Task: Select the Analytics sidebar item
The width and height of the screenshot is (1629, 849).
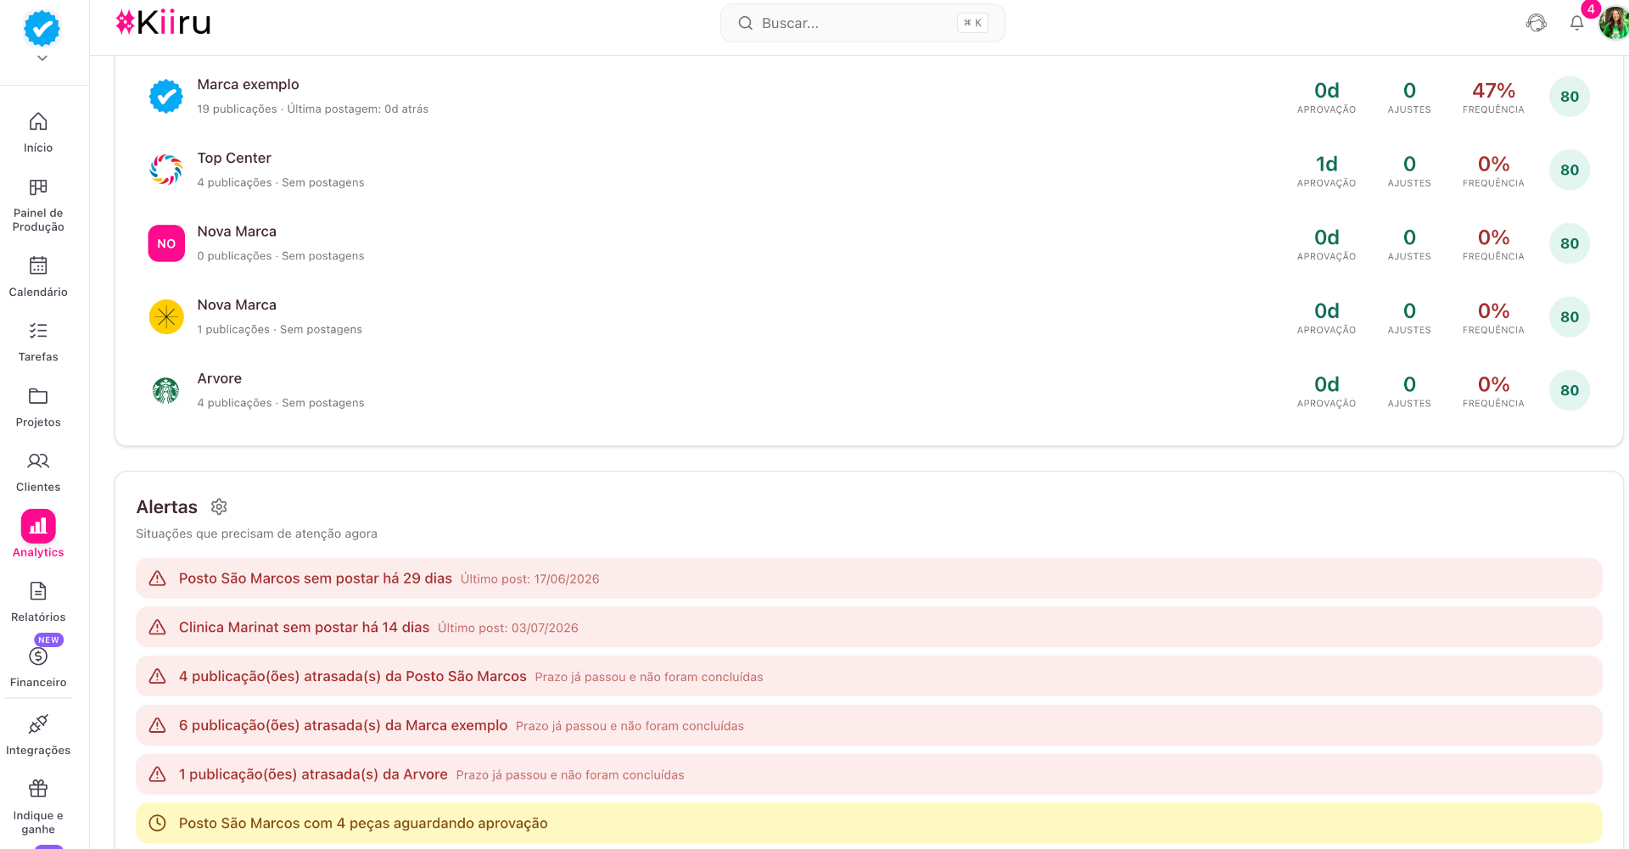Action: [38, 533]
